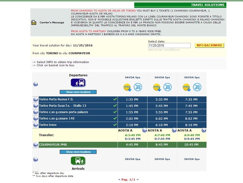Add the 1:35 PM trip to basket
This screenshot has height=183, width=243.
(138, 87)
